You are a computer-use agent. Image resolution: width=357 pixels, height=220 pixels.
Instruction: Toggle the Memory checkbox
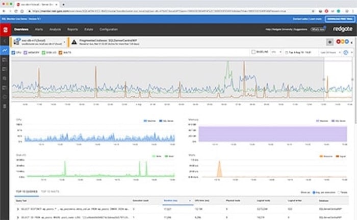tap(25, 52)
